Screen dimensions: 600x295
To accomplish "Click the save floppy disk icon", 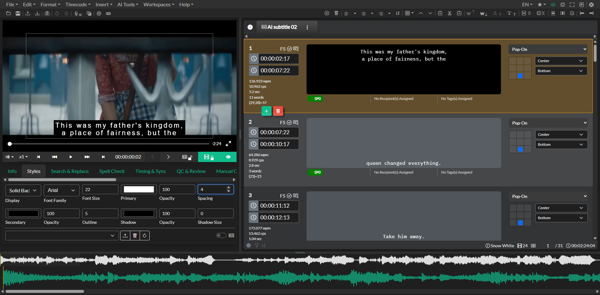I will pyautogui.click(x=18, y=13).
